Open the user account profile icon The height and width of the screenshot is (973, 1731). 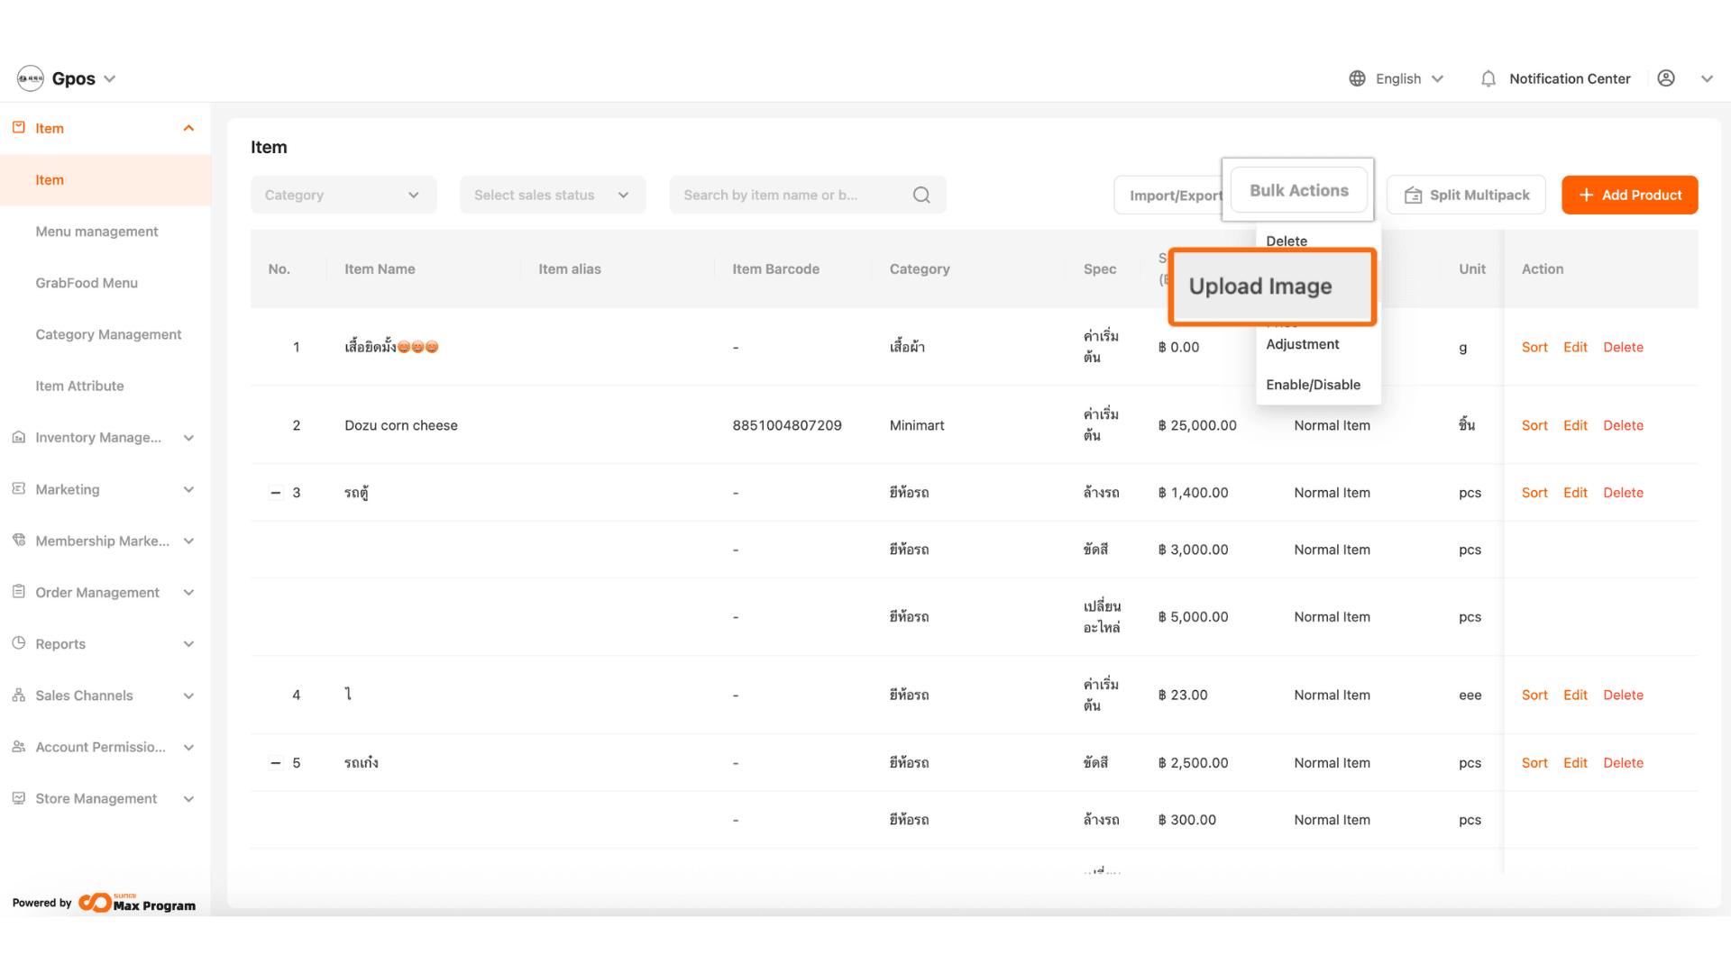point(1666,79)
